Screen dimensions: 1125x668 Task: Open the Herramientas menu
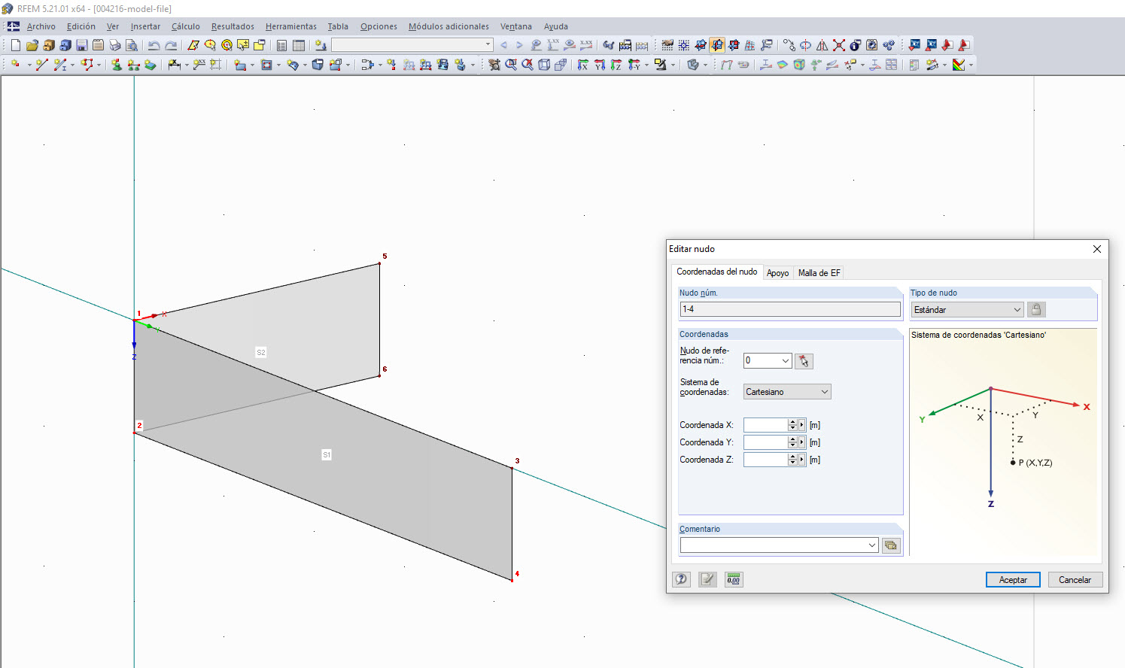[291, 26]
